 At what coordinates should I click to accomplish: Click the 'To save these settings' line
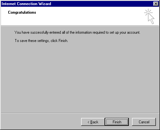[41, 41]
